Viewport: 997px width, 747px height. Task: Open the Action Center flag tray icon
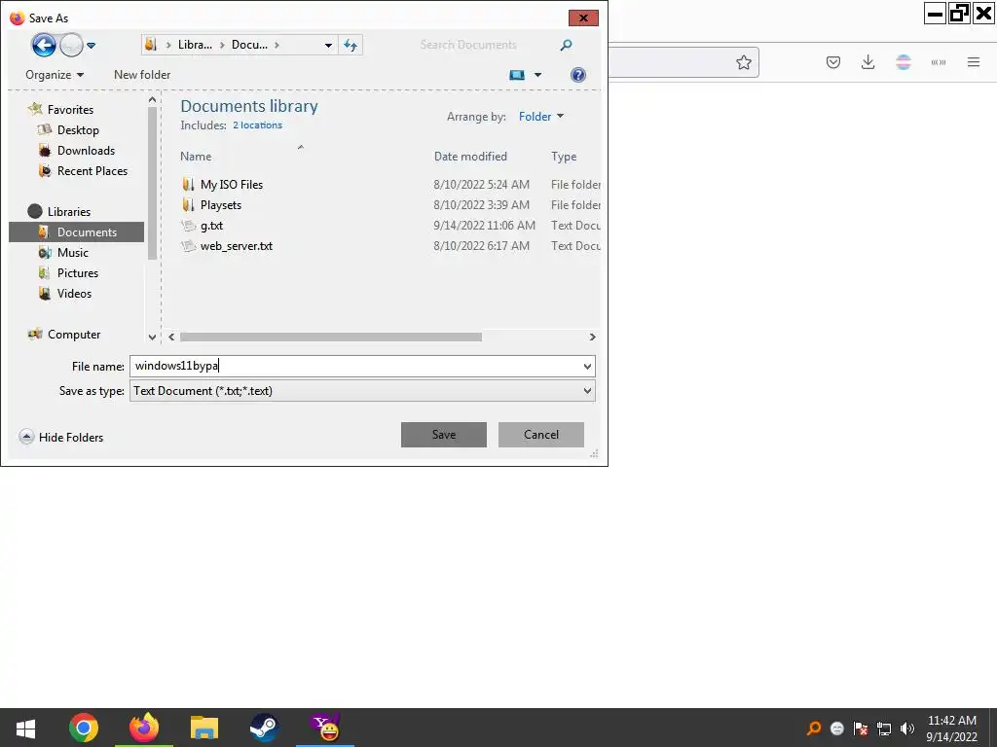click(x=861, y=729)
